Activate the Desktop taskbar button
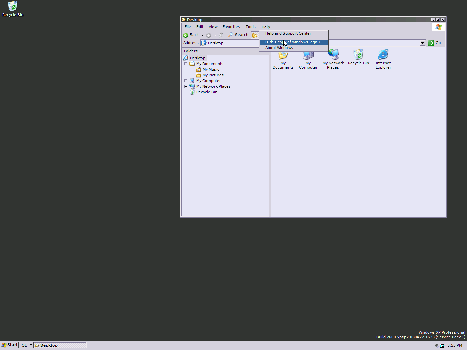 click(60, 345)
